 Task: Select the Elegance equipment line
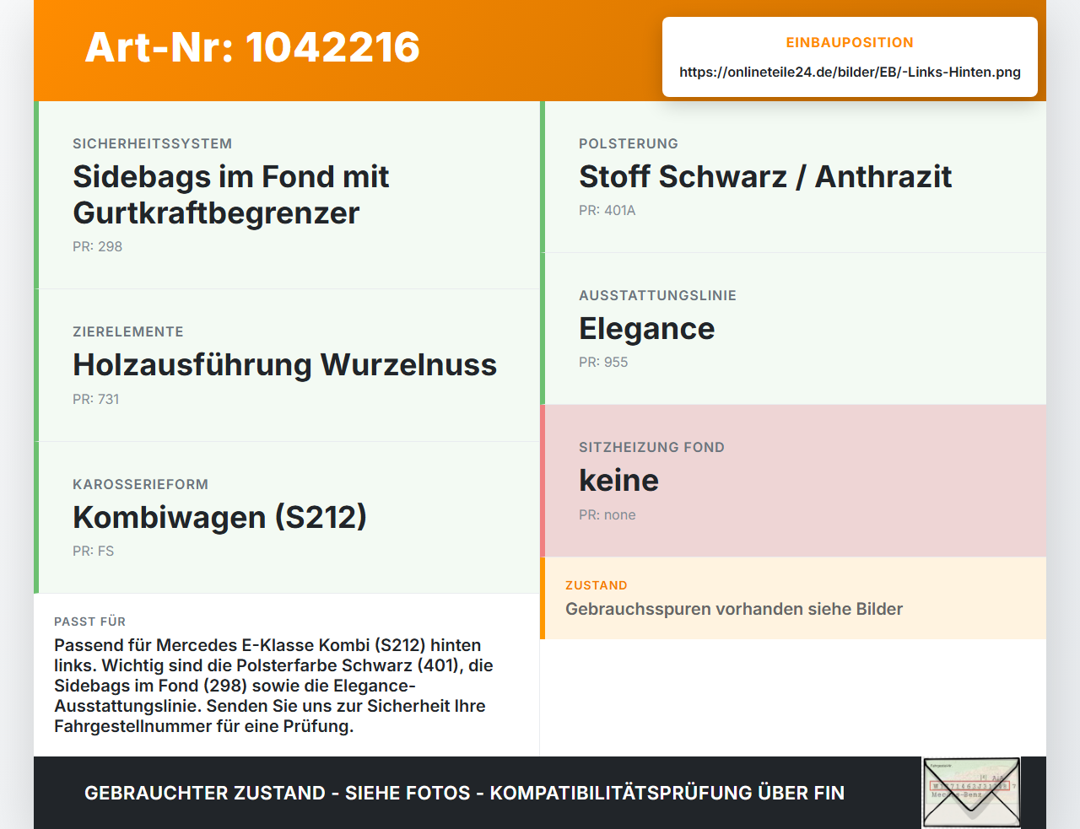click(x=646, y=328)
